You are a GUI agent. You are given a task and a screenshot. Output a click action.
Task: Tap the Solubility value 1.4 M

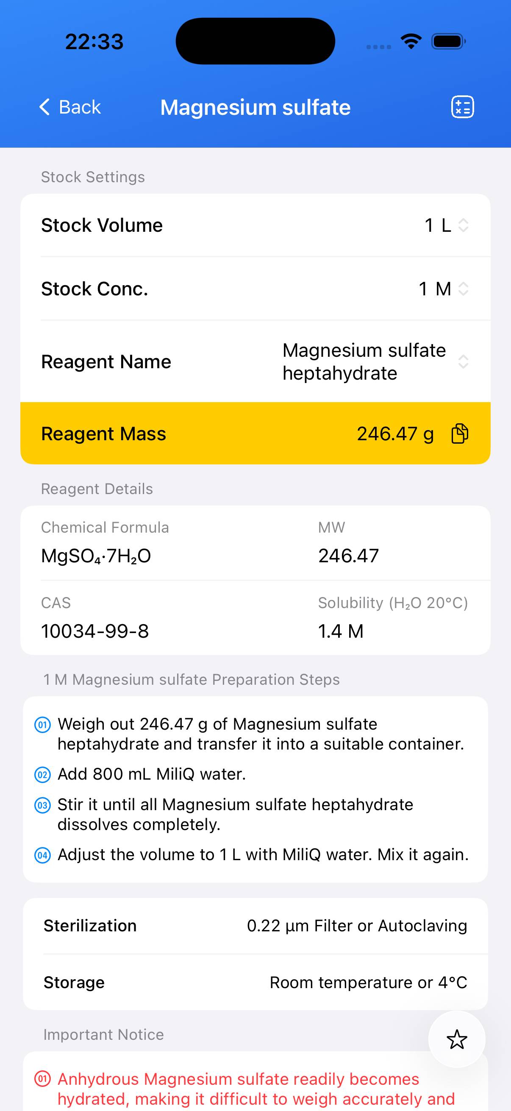[x=341, y=631]
